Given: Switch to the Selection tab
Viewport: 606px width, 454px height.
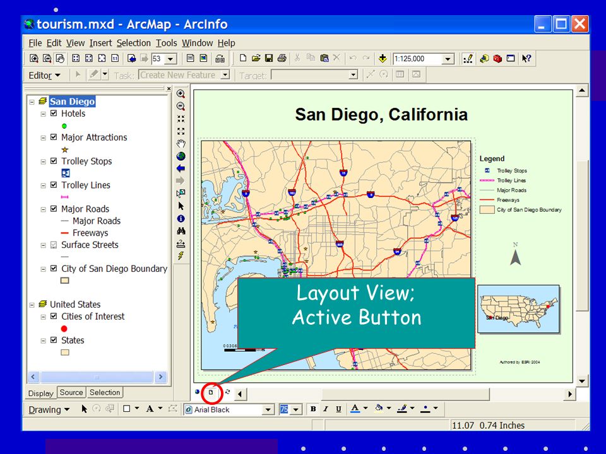Looking at the screenshot, I should tap(105, 392).
